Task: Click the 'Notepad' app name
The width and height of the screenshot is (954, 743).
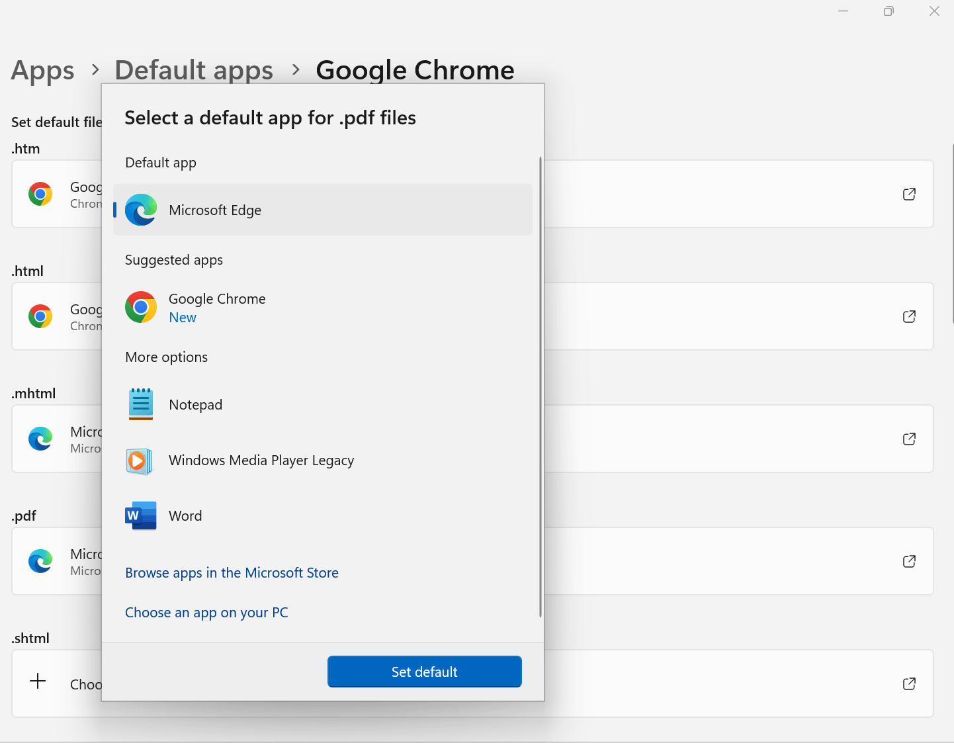Action: coord(196,405)
